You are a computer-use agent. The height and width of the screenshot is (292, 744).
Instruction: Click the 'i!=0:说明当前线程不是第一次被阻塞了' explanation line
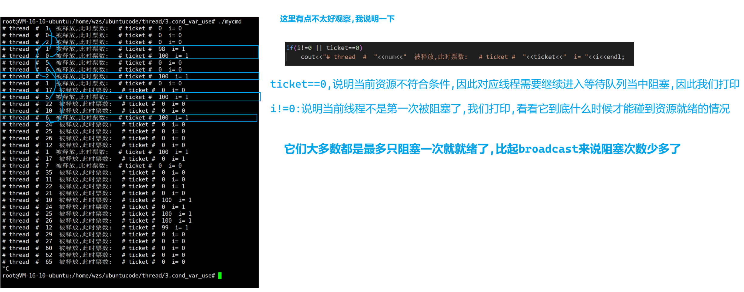click(x=500, y=109)
